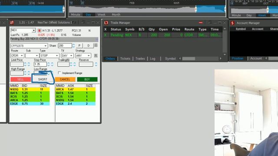Click the green BUY button
This screenshot has height=156, width=278.
(87, 79)
